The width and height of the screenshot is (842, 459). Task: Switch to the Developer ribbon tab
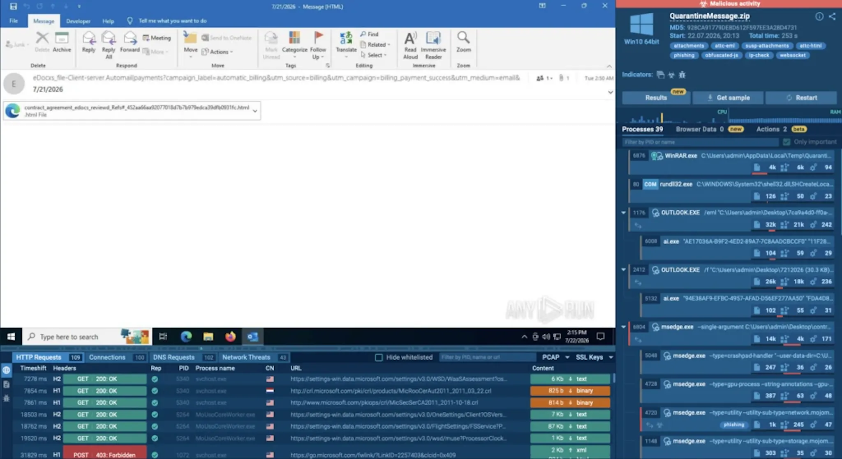click(78, 21)
